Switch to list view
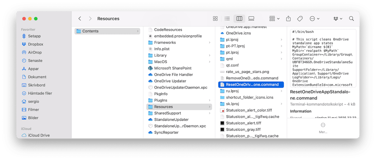Viewport: 376px width, 160px height. click(227, 18)
